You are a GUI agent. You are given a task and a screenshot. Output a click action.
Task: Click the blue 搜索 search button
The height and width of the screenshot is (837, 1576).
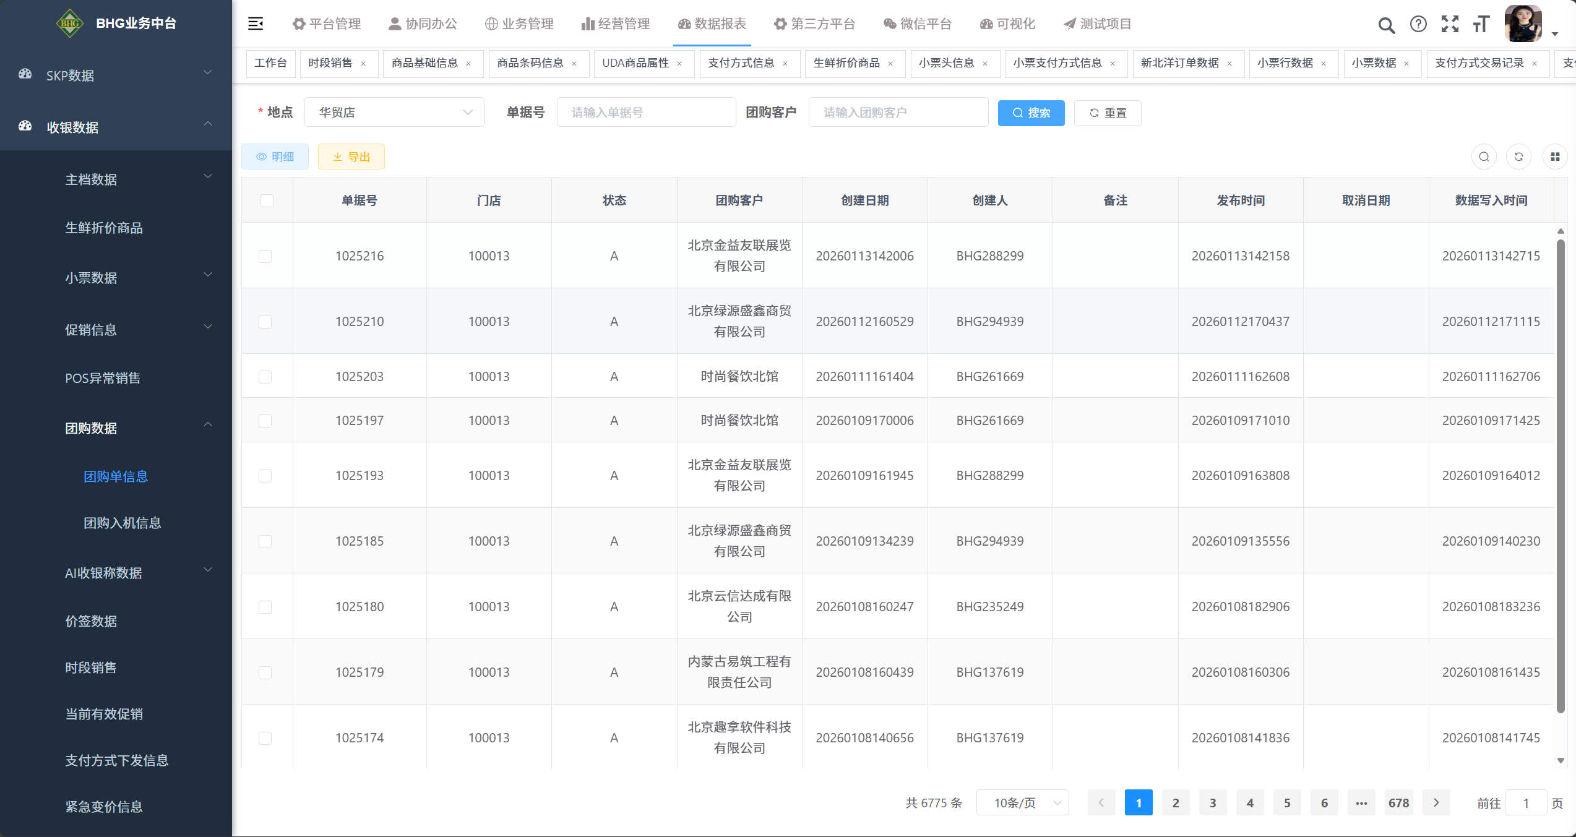coord(1031,113)
